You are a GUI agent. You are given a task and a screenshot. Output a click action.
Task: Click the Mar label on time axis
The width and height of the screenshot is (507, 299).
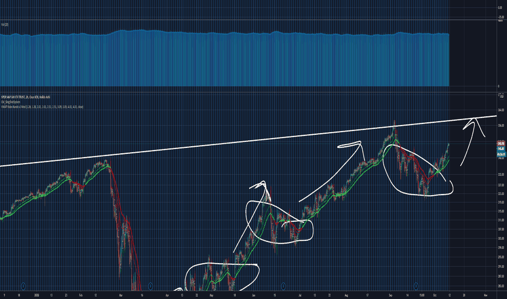[x=121, y=295]
